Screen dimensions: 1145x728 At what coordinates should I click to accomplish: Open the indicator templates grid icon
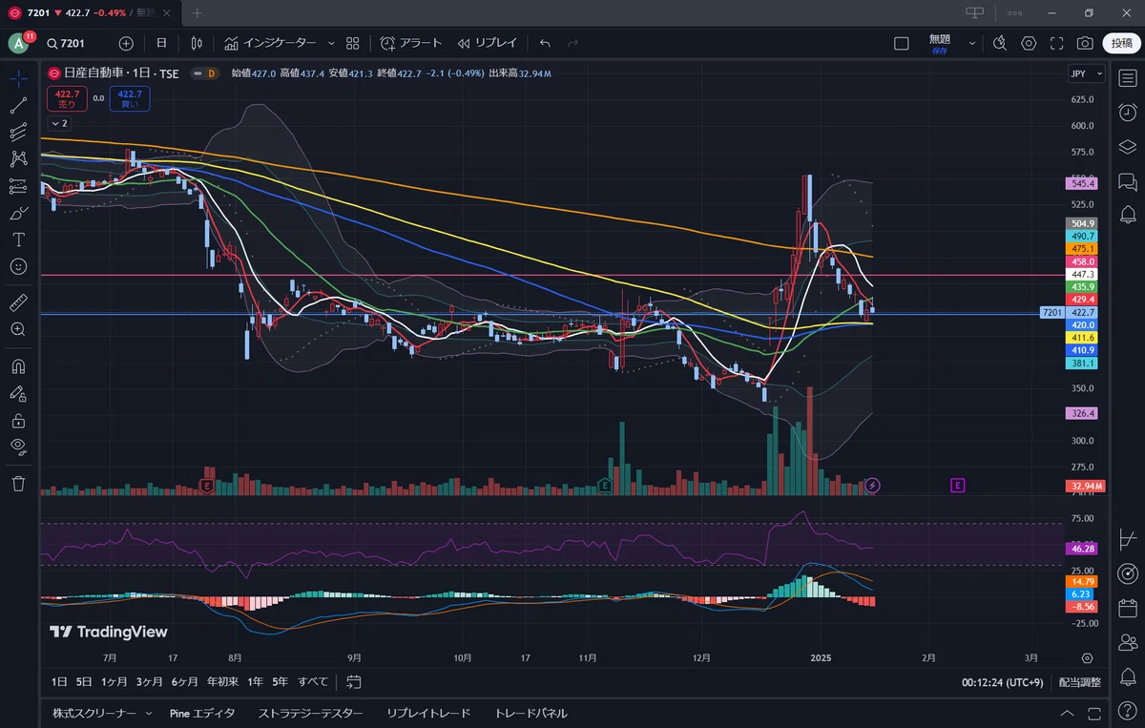(353, 43)
